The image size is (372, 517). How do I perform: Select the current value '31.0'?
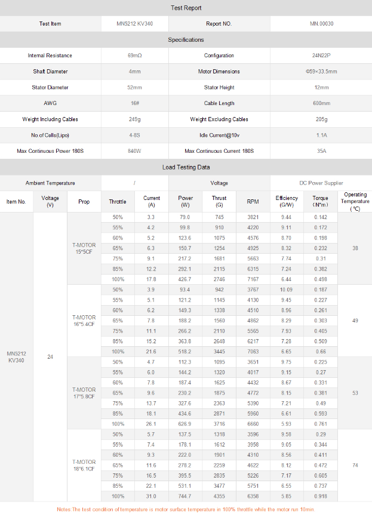[x=151, y=496]
